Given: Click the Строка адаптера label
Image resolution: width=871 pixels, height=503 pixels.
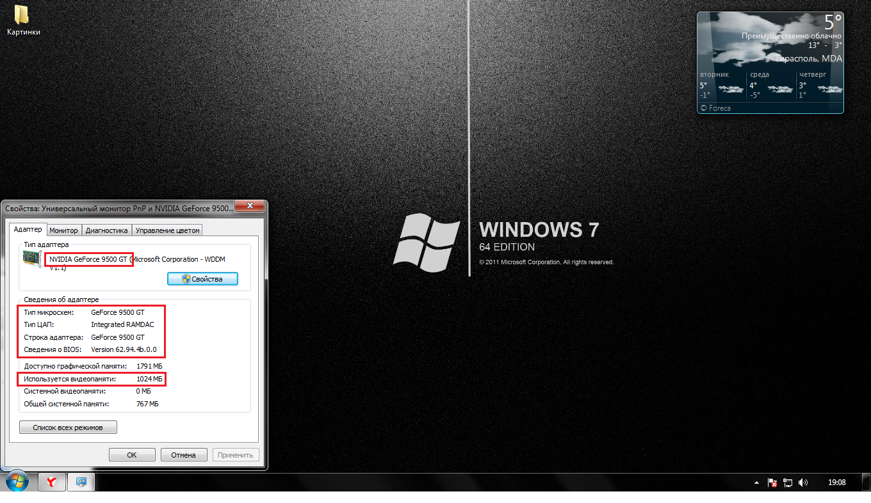Looking at the screenshot, I should click(54, 337).
